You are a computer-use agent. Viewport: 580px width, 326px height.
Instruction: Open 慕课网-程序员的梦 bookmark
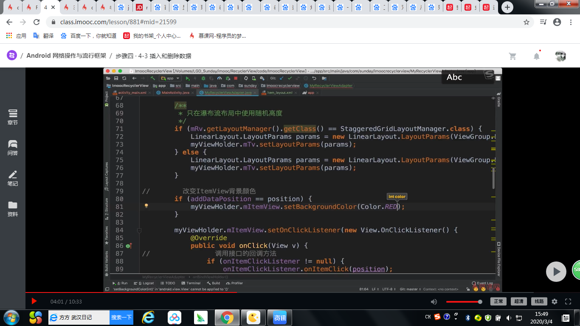pos(217,36)
